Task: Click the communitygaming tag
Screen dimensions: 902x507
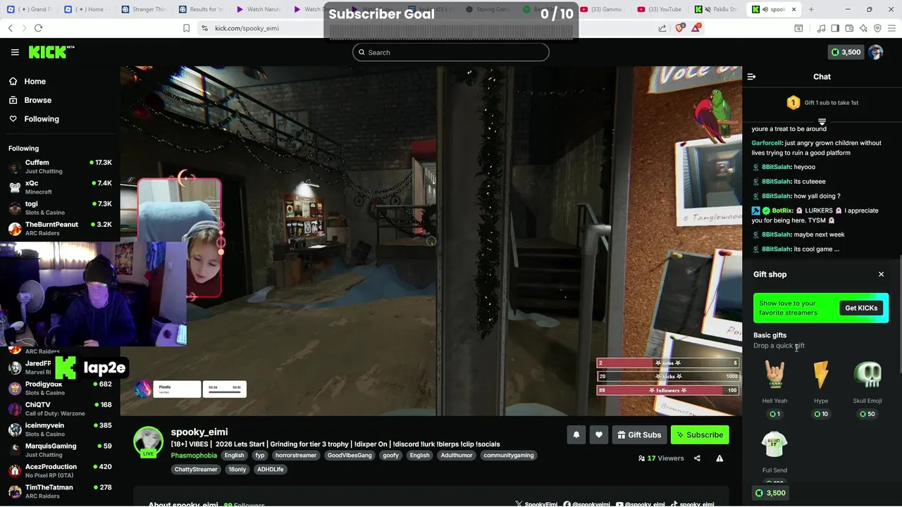Action: pos(509,456)
